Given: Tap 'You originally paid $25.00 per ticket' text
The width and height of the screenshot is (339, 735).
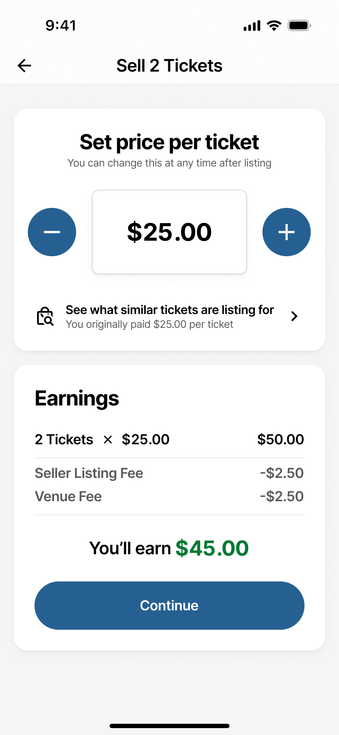Looking at the screenshot, I should point(149,324).
